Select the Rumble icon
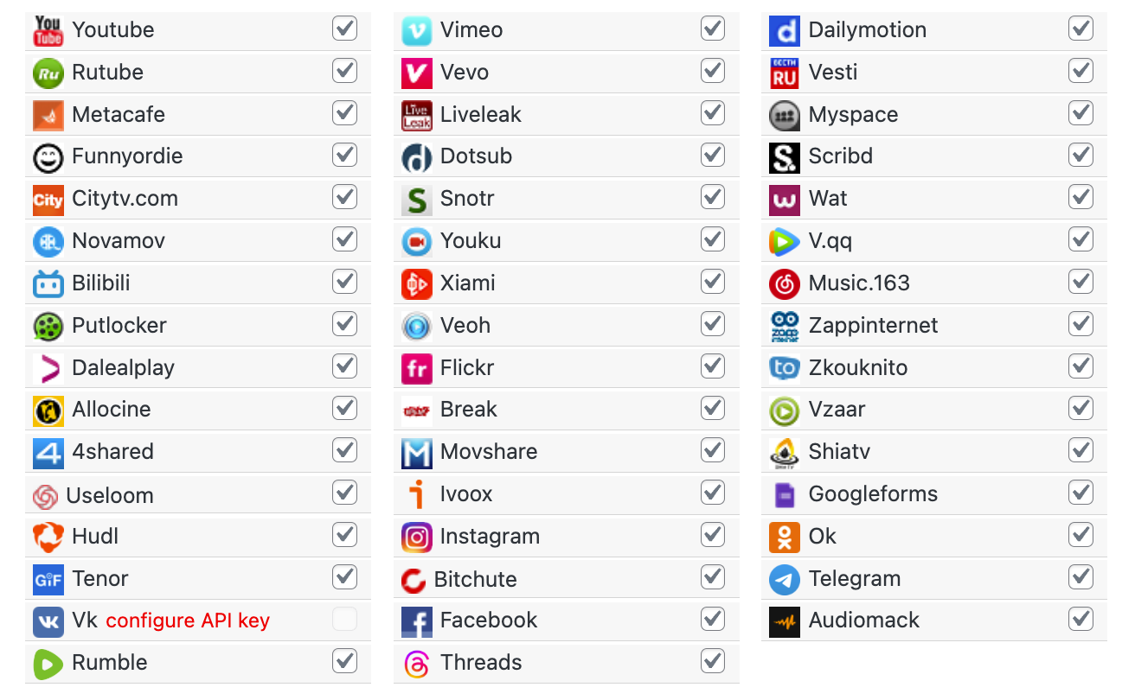The width and height of the screenshot is (1135, 700). pyautogui.click(x=48, y=663)
